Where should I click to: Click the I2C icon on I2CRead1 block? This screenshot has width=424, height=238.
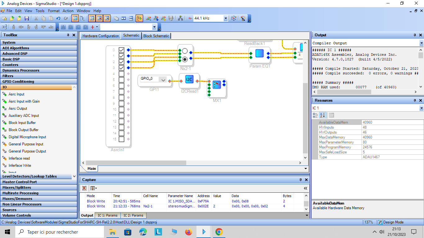point(189,80)
